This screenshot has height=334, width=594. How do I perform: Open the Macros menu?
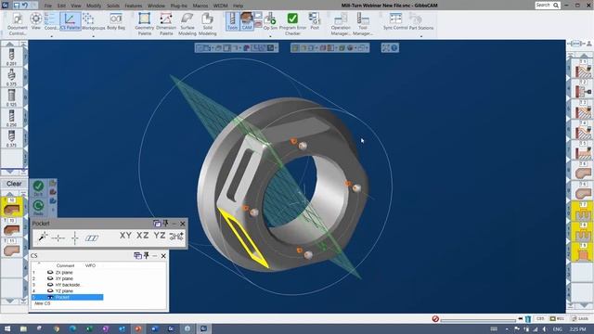[200, 6]
